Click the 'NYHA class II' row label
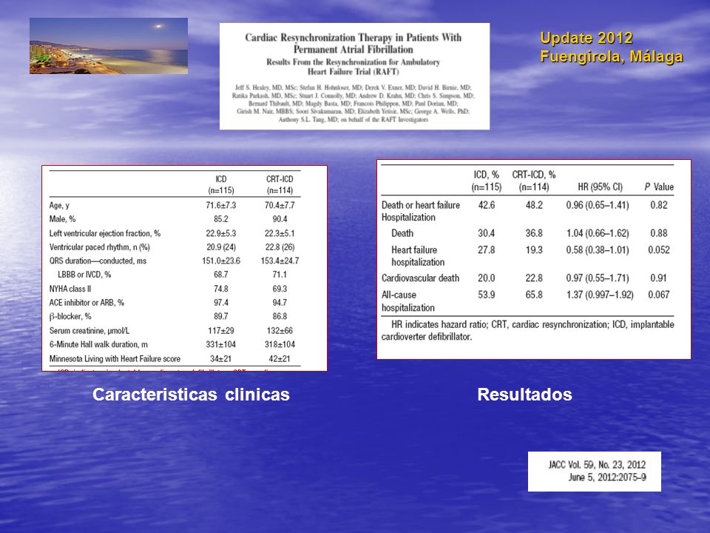Screen dimensions: 710x533 click(70, 289)
